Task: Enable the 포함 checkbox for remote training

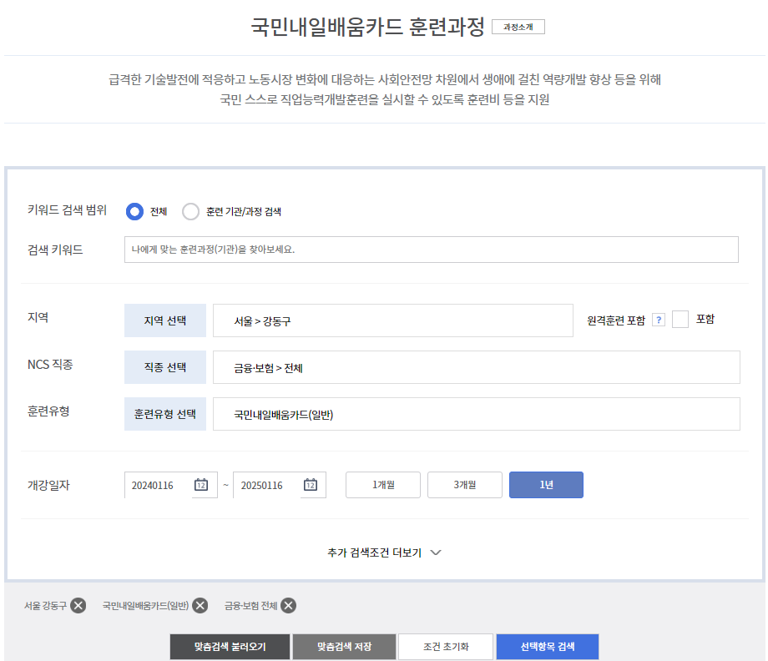Action: click(681, 319)
